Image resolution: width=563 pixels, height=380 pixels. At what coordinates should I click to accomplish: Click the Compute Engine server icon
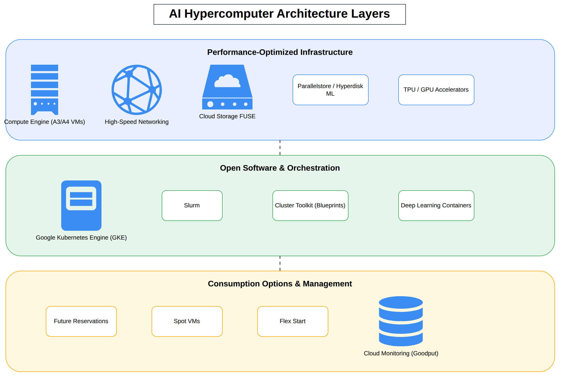tap(45, 90)
